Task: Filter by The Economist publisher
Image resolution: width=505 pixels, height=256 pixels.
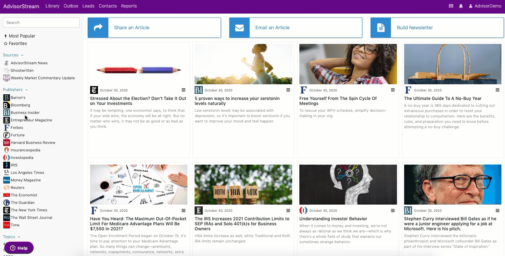Action: point(24,195)
